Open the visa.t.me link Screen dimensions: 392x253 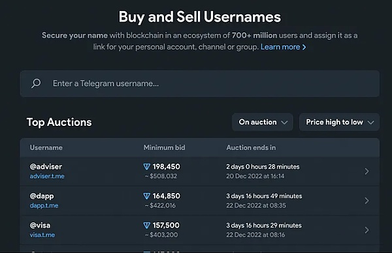(42, 235)
